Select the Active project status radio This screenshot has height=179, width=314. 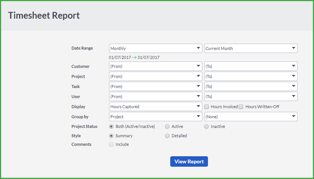(167, 126)
